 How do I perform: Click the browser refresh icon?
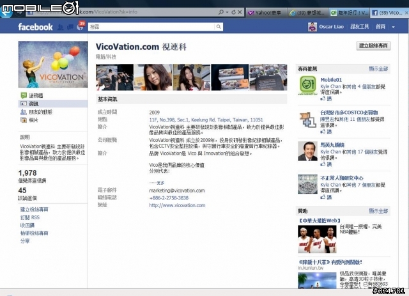click(x=233, y=12)
